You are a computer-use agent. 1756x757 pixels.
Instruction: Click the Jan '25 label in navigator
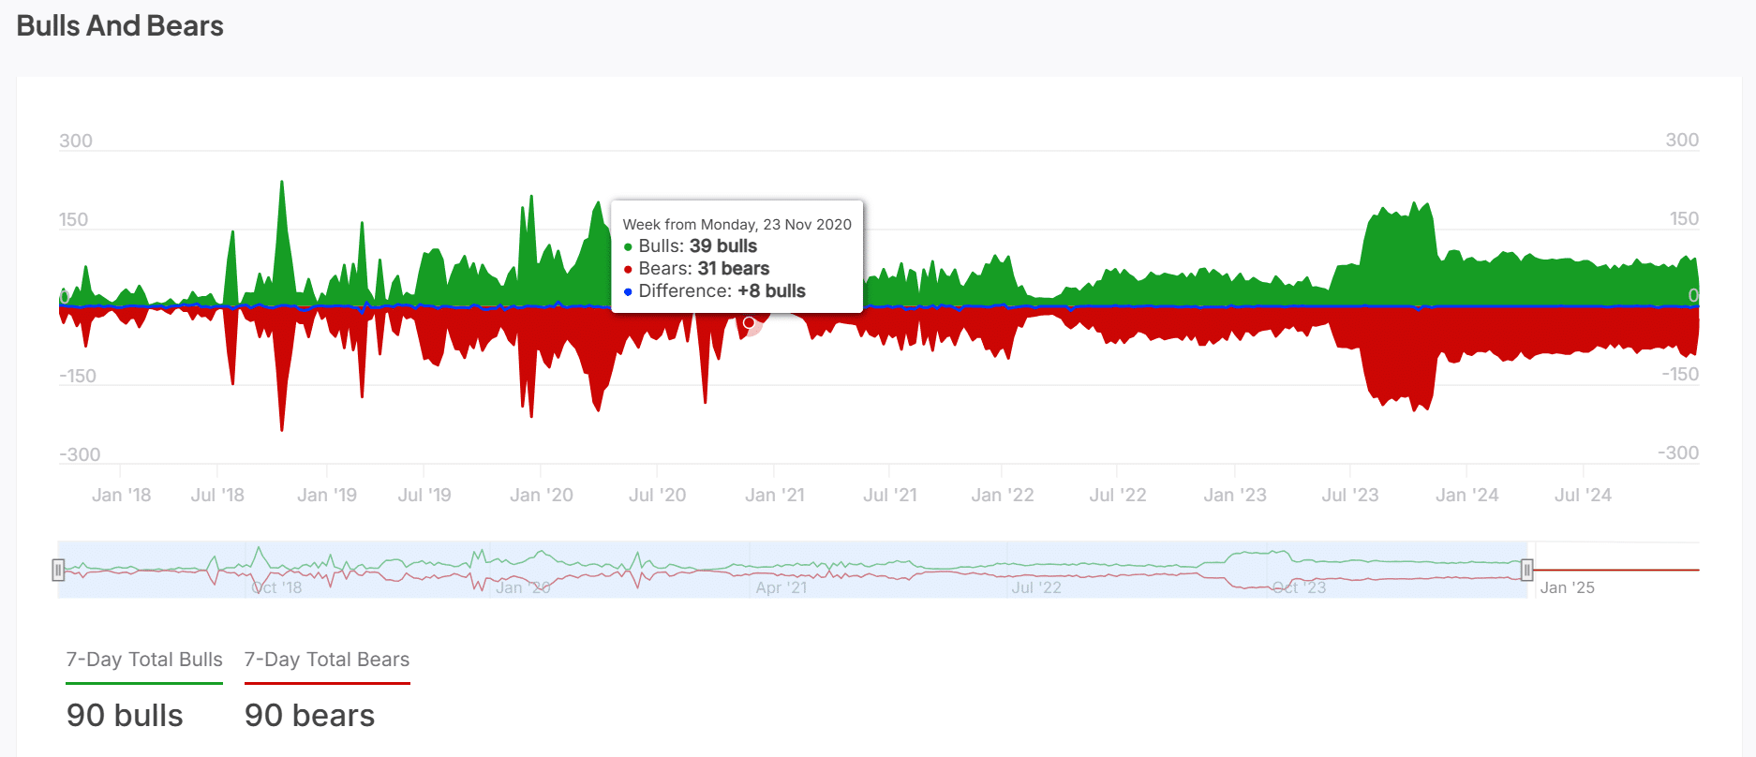[x=1567, y=587]
